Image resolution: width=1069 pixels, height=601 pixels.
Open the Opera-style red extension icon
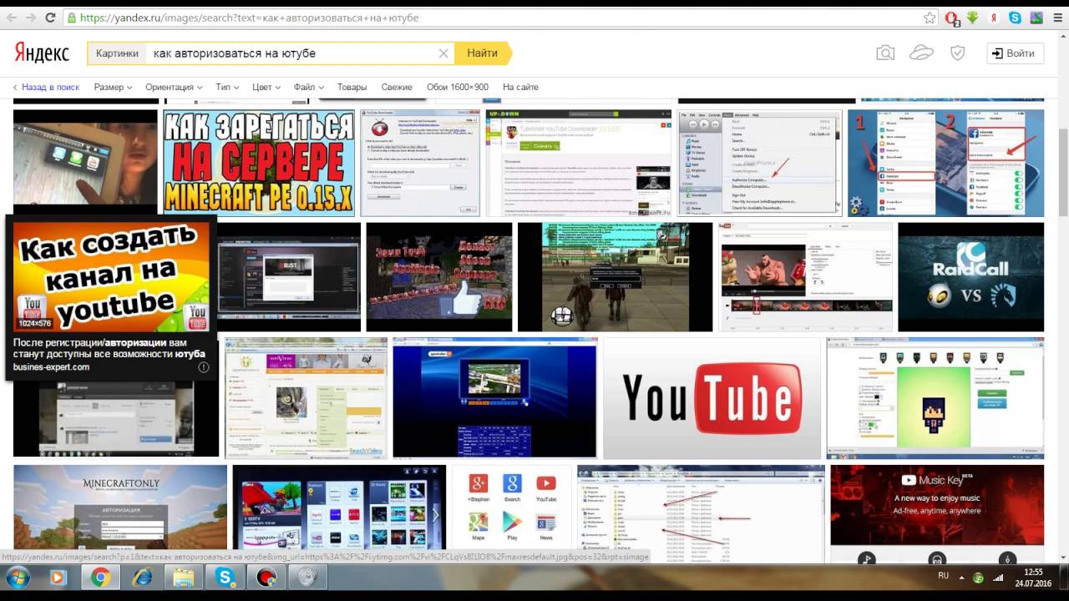click(x=952, y=18)
